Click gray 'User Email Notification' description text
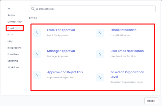Image resolution: width=162 pixels, height=106 pixels. [x=123, y=56]
